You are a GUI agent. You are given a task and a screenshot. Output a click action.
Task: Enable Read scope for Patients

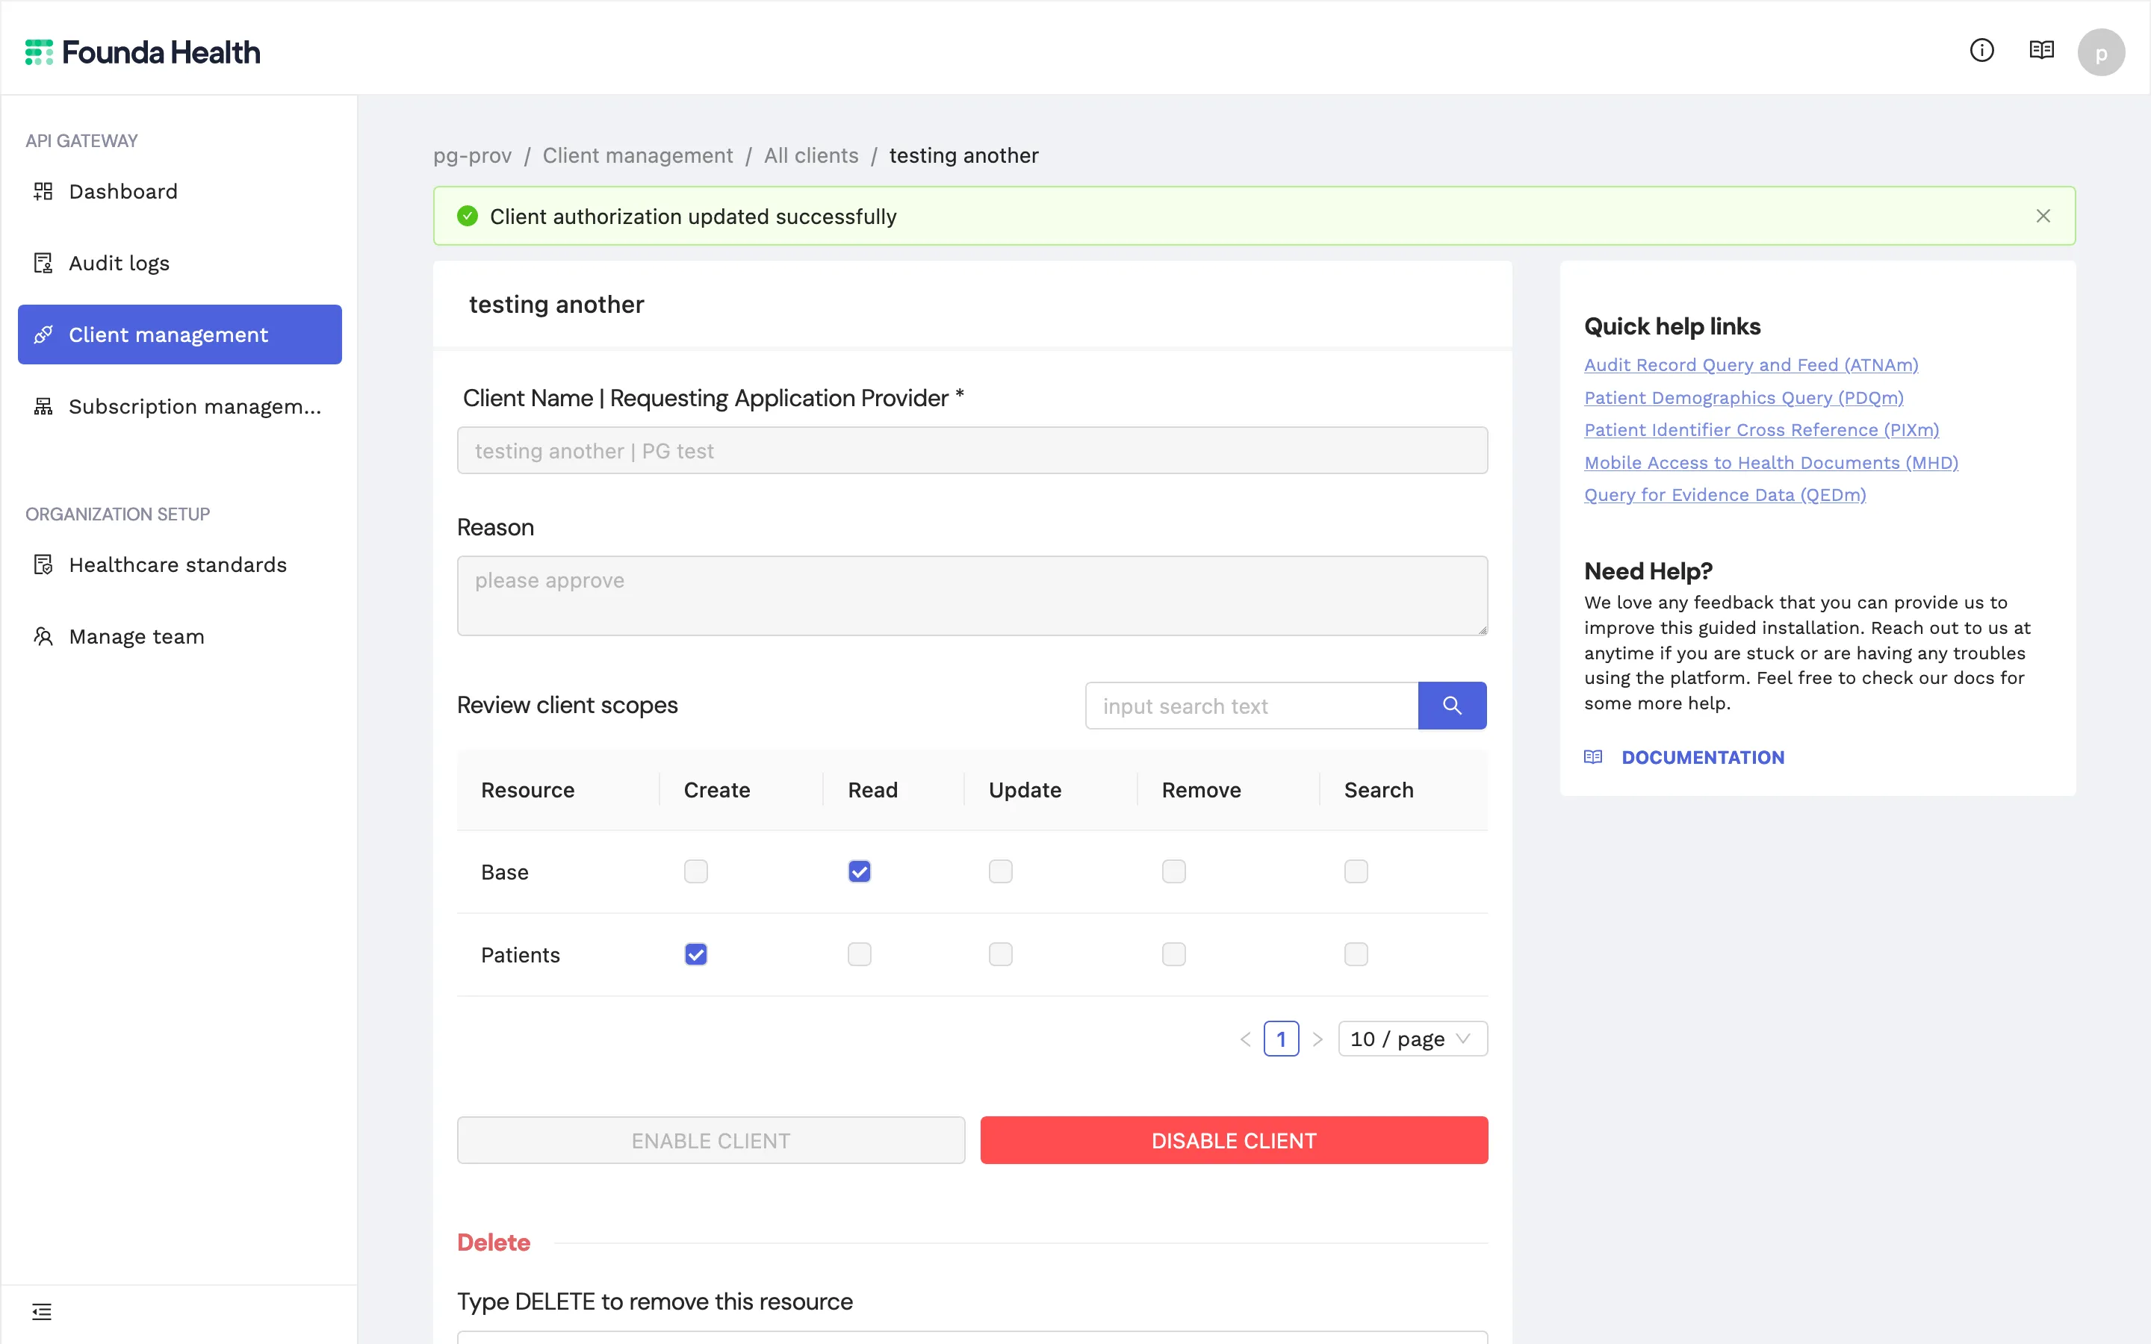(x=860, y=955)
